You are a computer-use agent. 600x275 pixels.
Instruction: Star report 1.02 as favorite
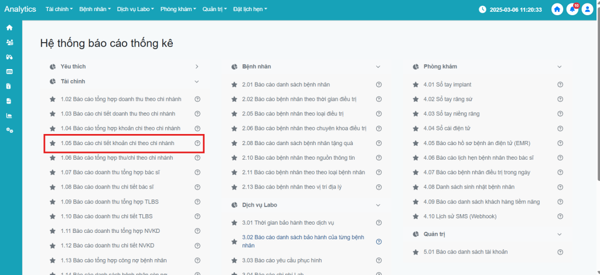point(53,99)
